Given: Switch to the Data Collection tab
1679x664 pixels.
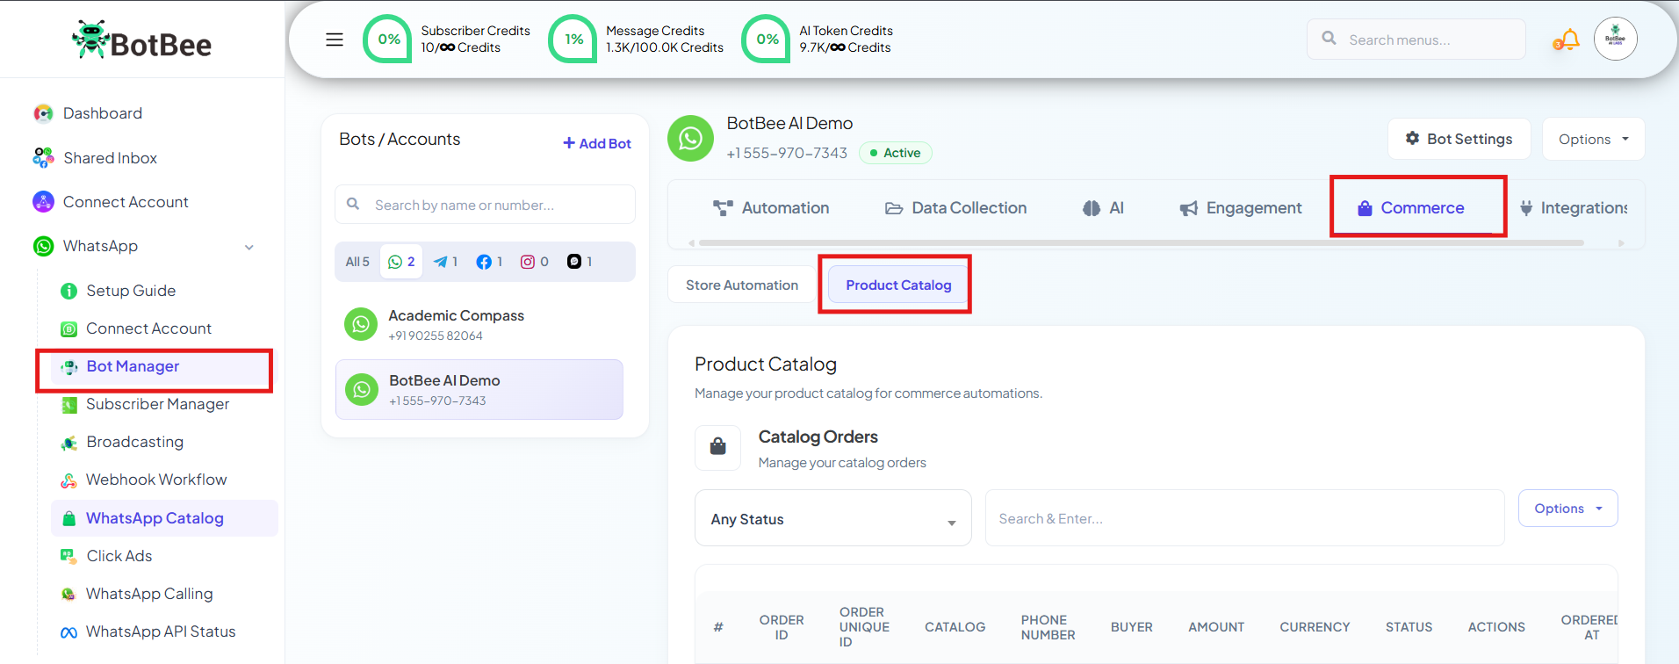Looking at the screenshot, I should (x=955, y=208).
